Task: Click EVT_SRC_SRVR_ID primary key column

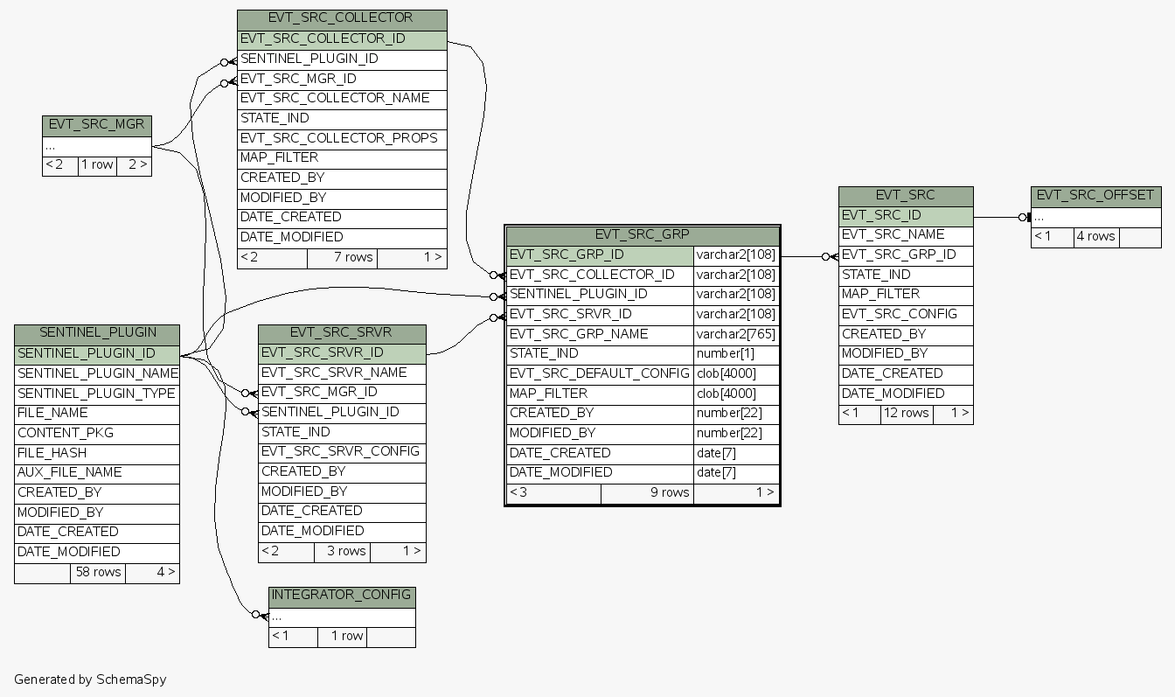Action: [342, 355]
